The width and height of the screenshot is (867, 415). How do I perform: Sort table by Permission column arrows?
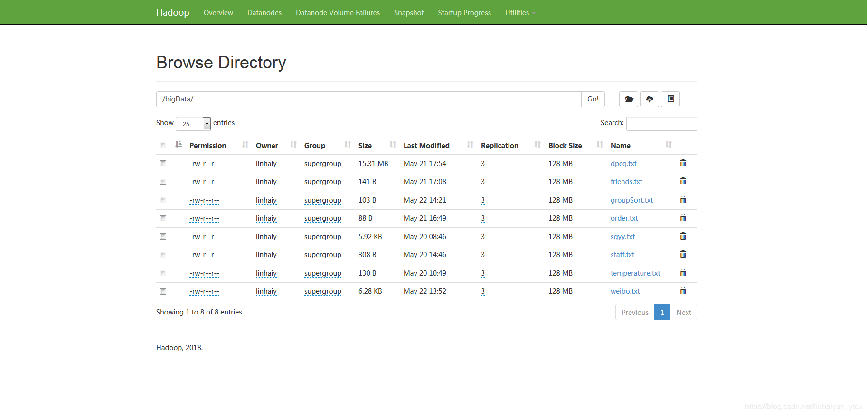(245, 144)
